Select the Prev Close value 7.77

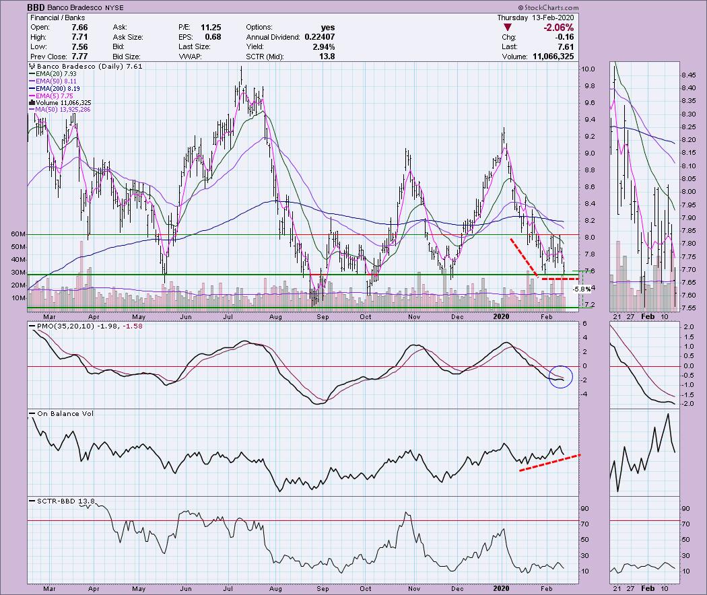coord(79,57)
